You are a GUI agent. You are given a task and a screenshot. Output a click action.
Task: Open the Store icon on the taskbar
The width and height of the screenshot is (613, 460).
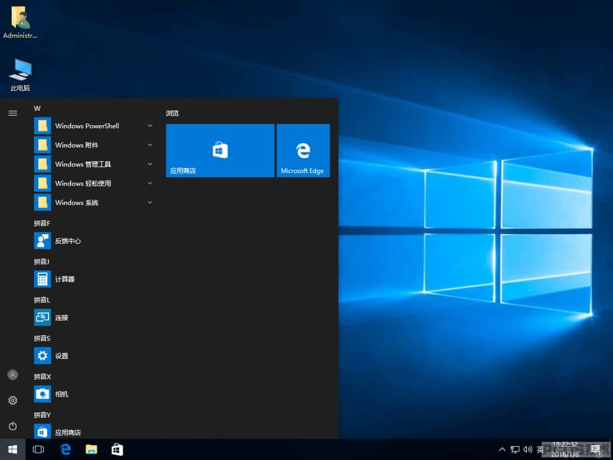point(117,449)
